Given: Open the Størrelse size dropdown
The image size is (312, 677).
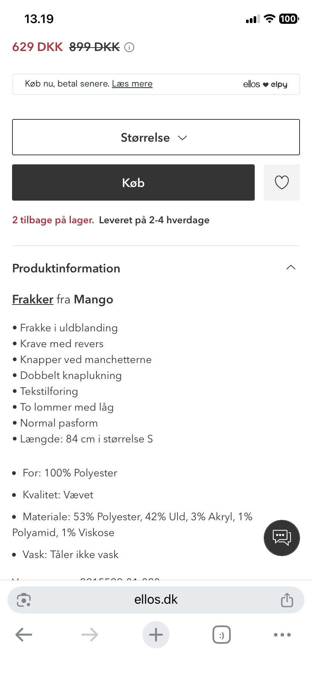Looking at the screenshot, I should [x=156, y=137].
